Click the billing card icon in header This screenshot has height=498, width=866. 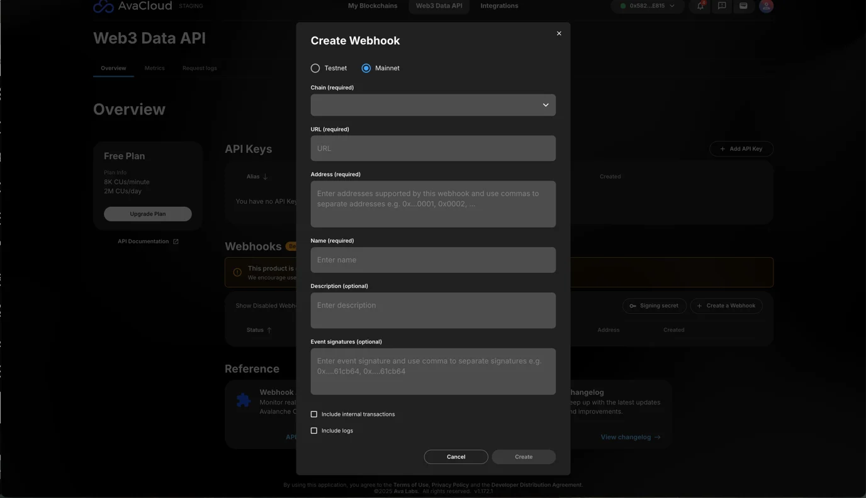tap(743, 6)
